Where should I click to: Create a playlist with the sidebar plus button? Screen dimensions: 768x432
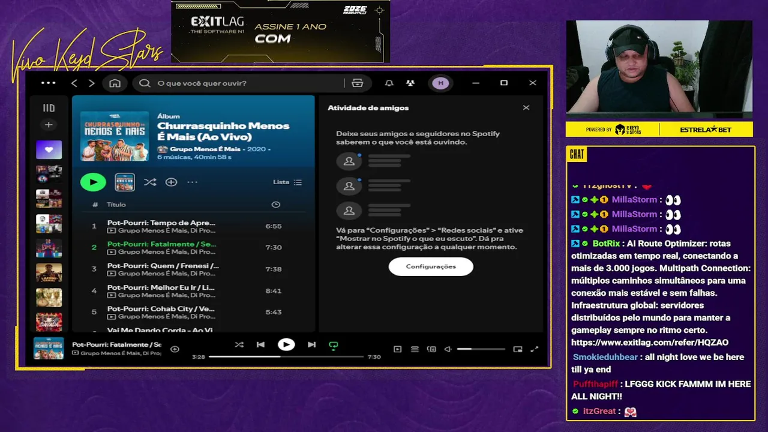pyautogui.click(x=49, y=125)
